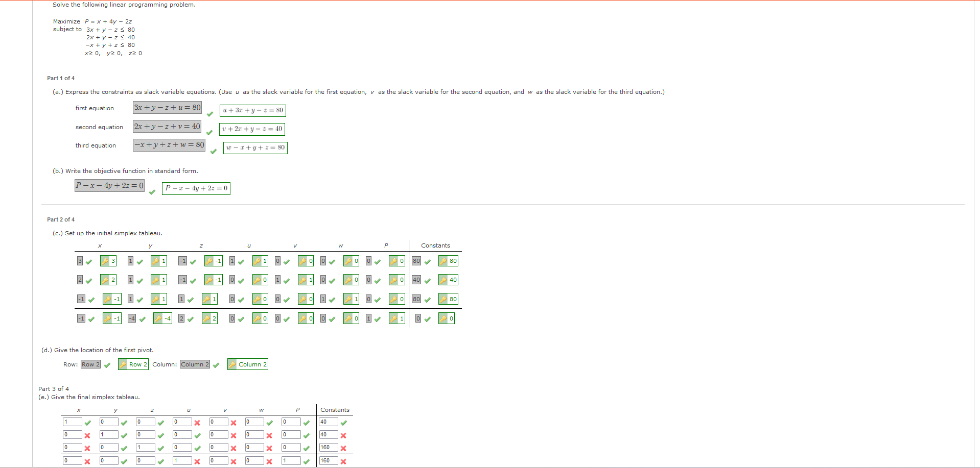Click the x input box in the final tableau first row
980x468 pixels.
click(73, 422)
